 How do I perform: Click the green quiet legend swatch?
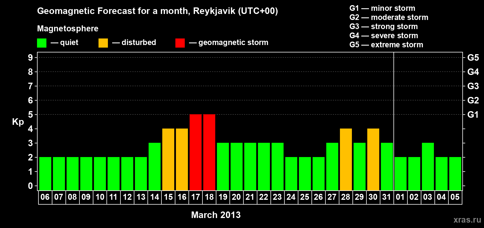(42, 43)
